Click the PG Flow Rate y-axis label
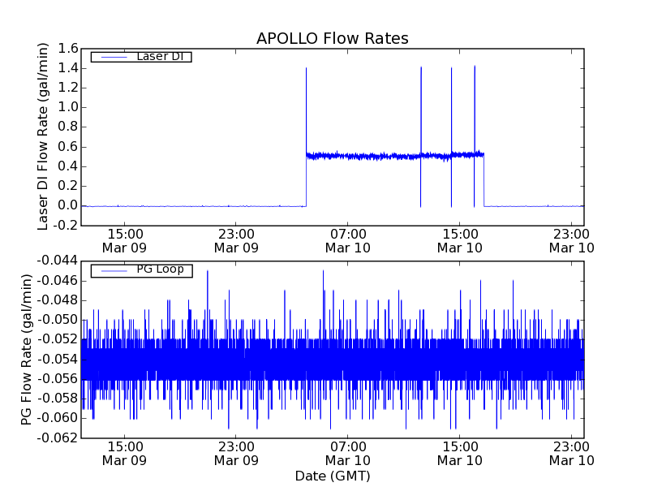The image size is (649, 487). [28, 349]
